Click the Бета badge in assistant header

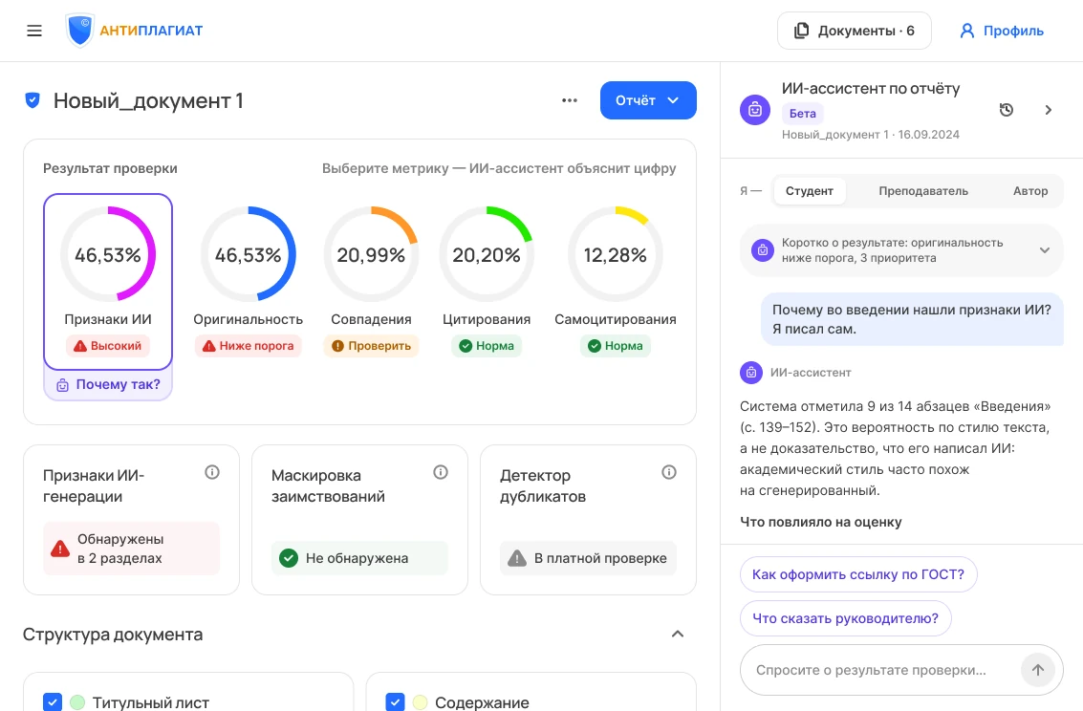[x=803, y=113]
